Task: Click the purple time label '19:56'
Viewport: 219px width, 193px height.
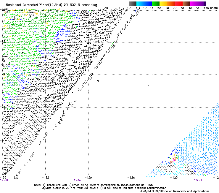Action: [4, 180]
